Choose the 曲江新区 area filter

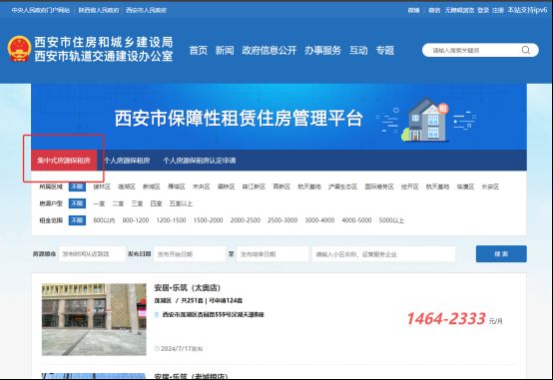pyautogui.click(x=254, y=187)
